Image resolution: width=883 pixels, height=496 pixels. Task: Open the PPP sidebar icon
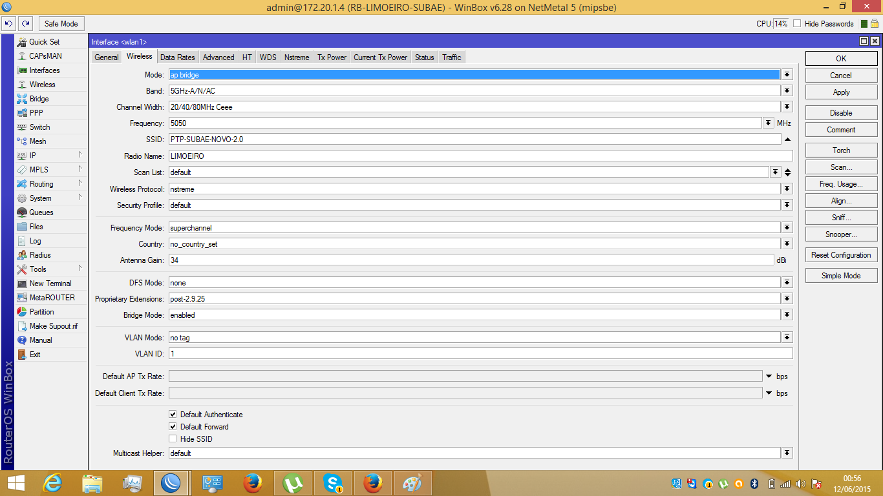tap(22, 113)
